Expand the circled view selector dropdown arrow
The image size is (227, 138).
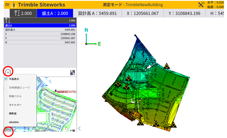[x=8, y=72]
